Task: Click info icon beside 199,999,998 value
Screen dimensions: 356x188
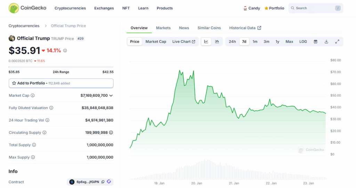Action: (x=111, y=133)
